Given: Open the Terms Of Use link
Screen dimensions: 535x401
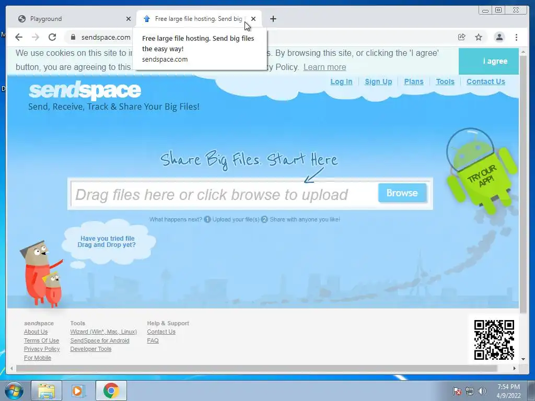Looking at the screenshot, I should click(x=41, y=340).
